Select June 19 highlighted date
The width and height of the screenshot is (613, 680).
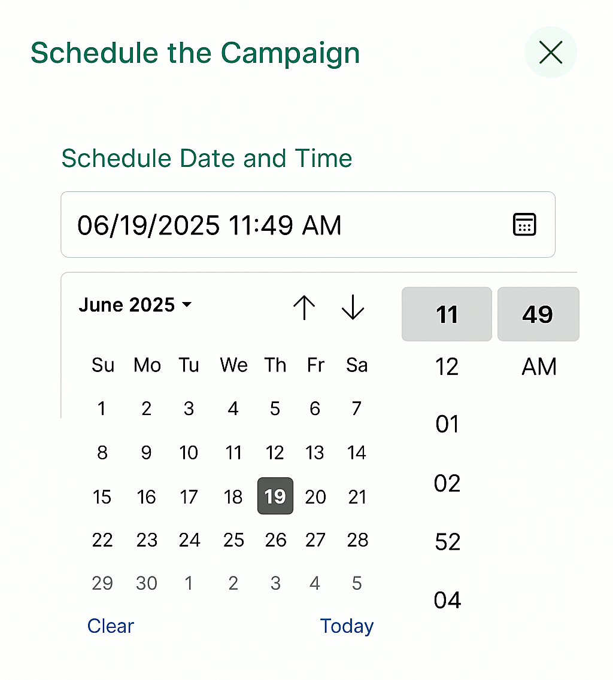(x=275, y=496)
